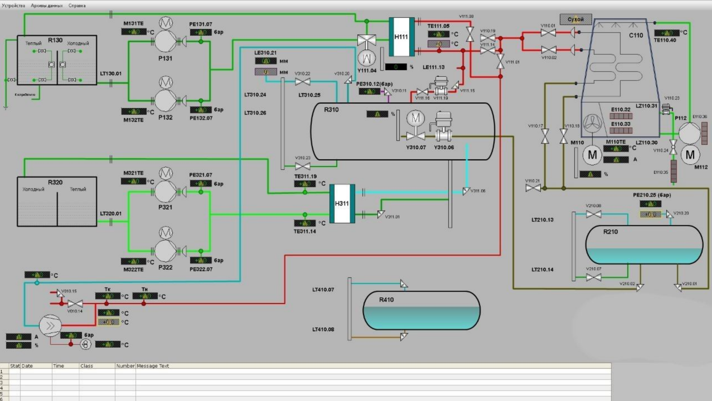
Task: Click the M112 pump motor symbol
Action: click(690, 155)
